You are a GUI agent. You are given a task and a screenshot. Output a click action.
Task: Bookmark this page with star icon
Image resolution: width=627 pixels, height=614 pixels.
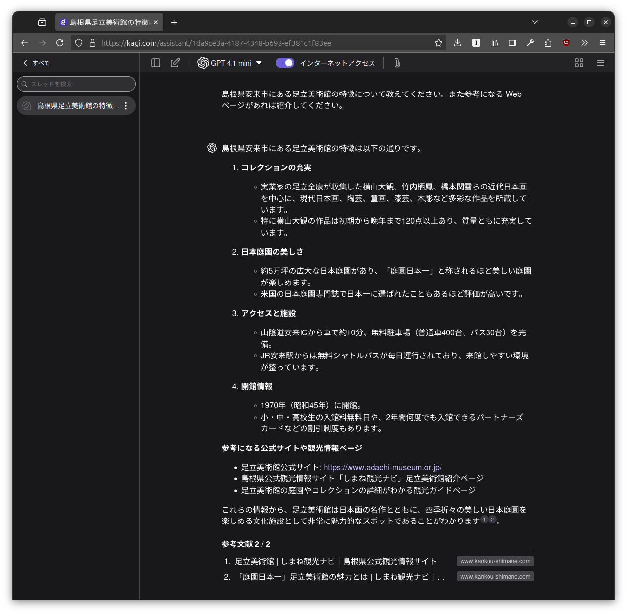click(x=439, y=43)
